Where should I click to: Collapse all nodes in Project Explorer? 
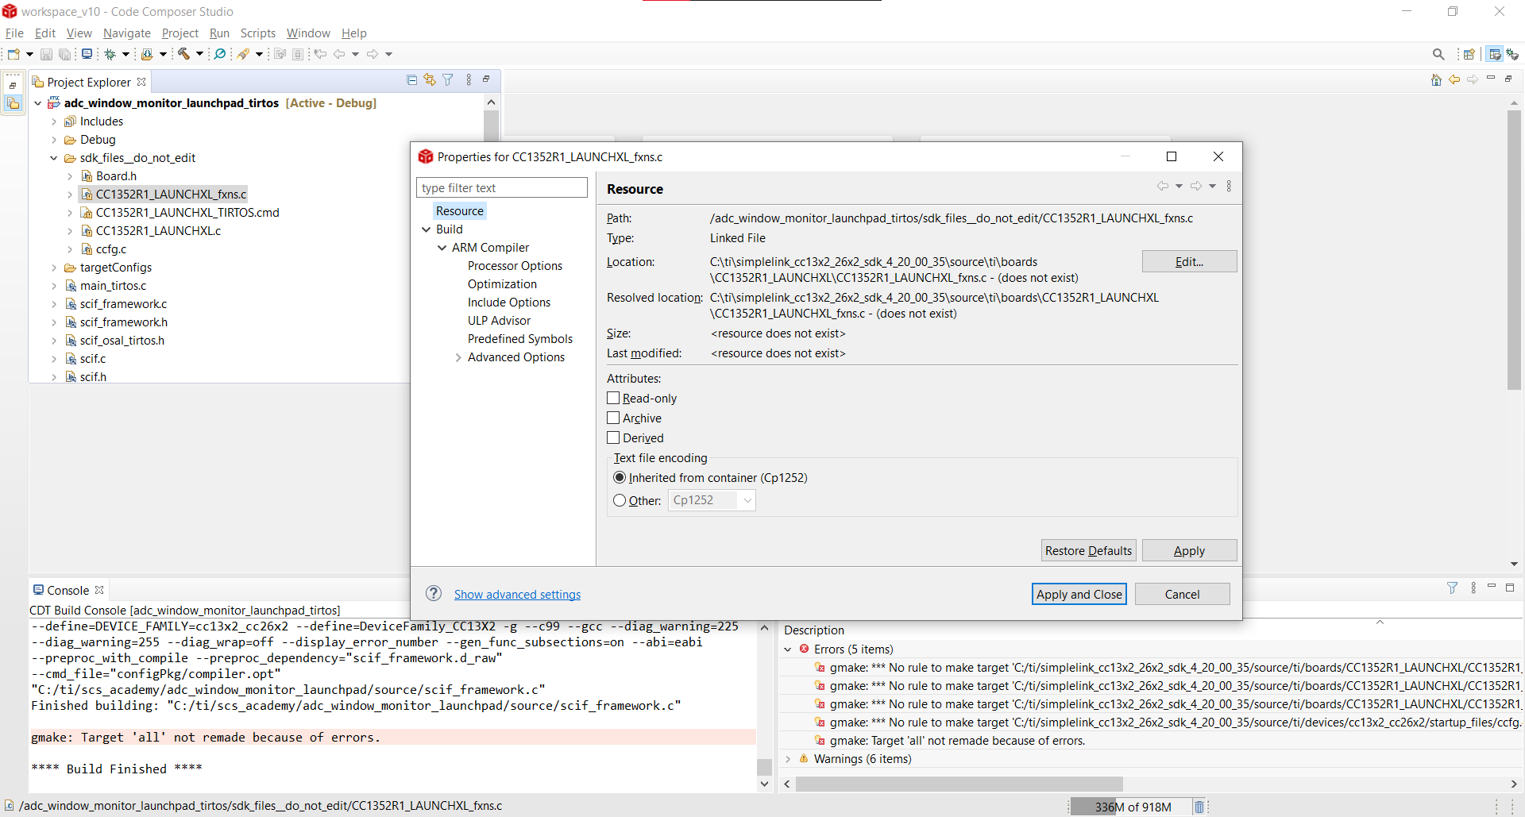coord(411,79)
